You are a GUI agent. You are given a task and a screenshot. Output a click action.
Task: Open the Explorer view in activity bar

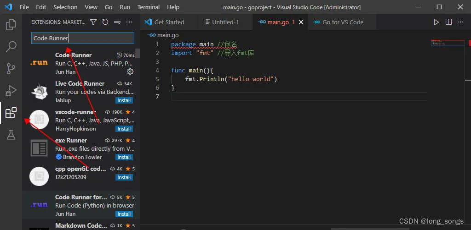11,25
